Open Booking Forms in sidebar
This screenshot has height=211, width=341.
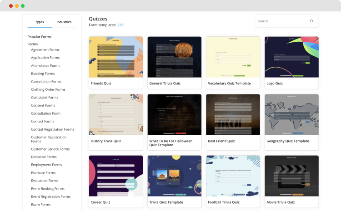tap(43, 74)
